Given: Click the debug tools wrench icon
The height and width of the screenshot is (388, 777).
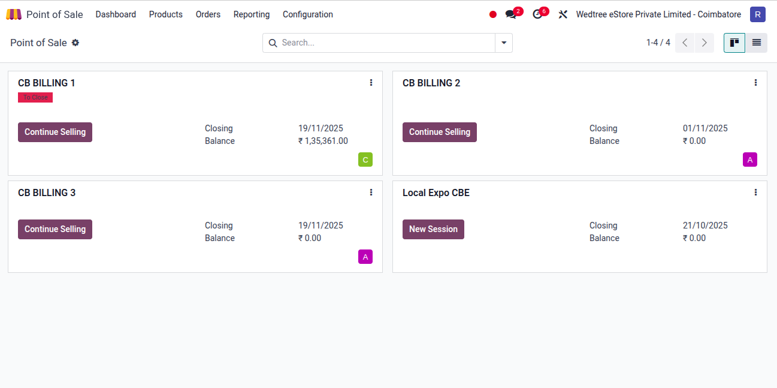Looking at the screenshot, I should tap(563, 14).
